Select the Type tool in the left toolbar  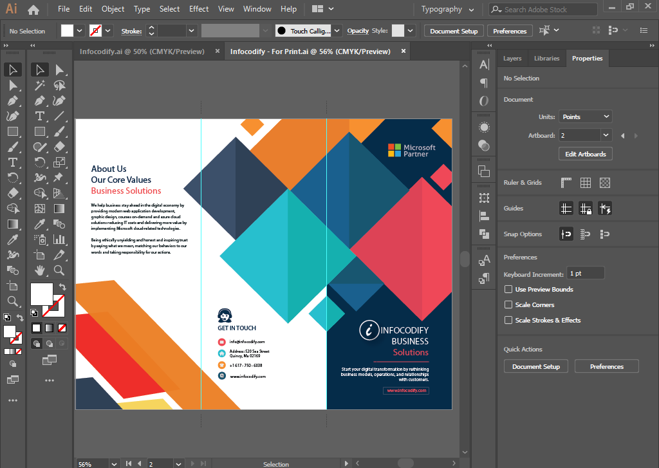[12, 162]
